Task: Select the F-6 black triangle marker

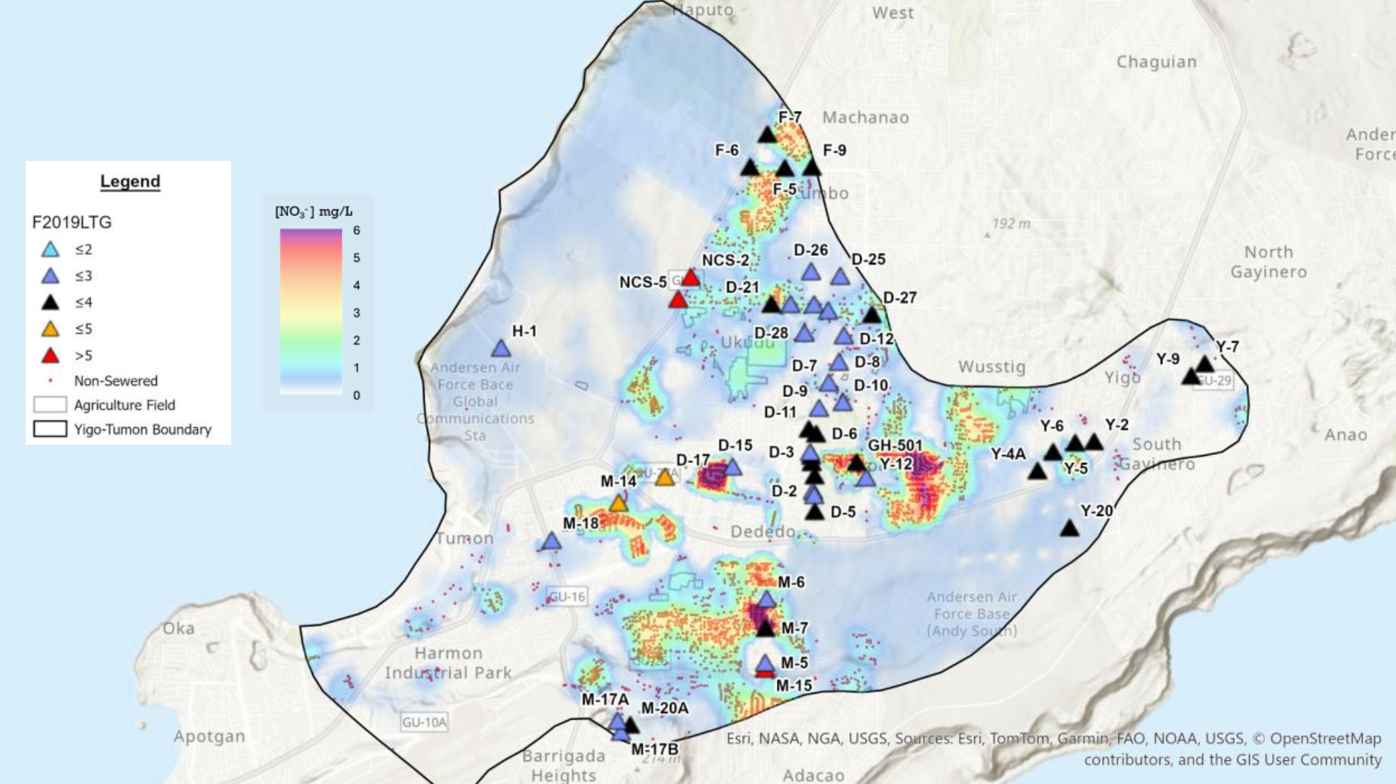Action: (750, 168)
